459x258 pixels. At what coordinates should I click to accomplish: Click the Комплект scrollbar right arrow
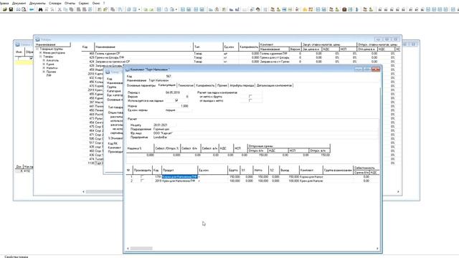[377, 249]
